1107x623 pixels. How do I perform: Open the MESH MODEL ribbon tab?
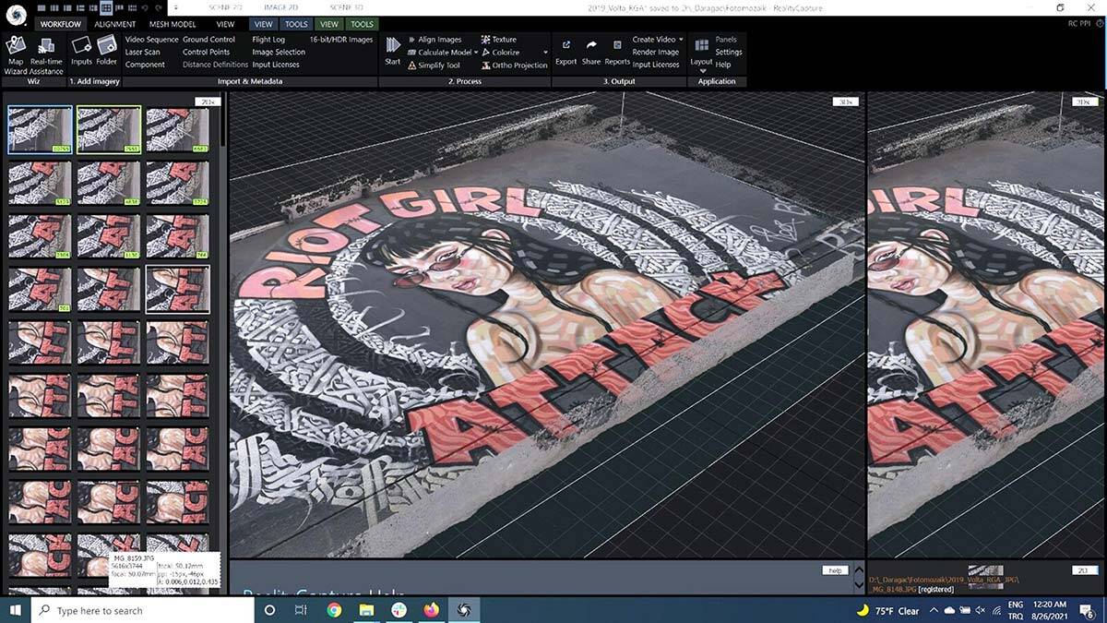click(173, 24)
